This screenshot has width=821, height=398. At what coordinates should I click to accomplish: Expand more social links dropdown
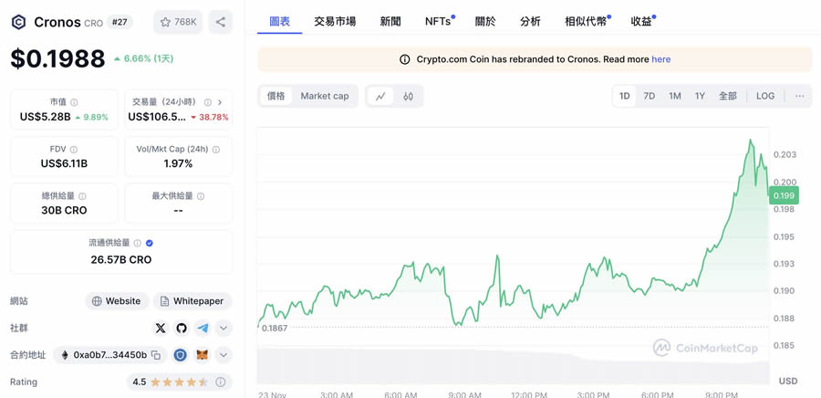pos(223,328)
